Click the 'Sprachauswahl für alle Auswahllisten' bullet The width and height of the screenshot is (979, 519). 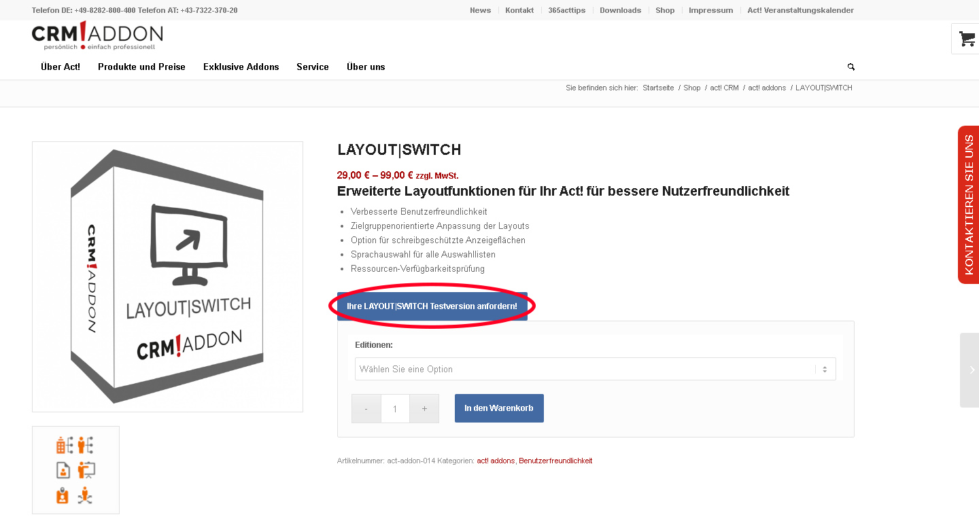(423, 254)
